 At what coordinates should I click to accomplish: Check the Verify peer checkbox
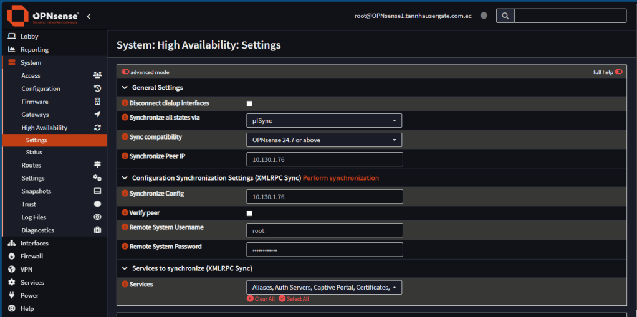(249, 214)
